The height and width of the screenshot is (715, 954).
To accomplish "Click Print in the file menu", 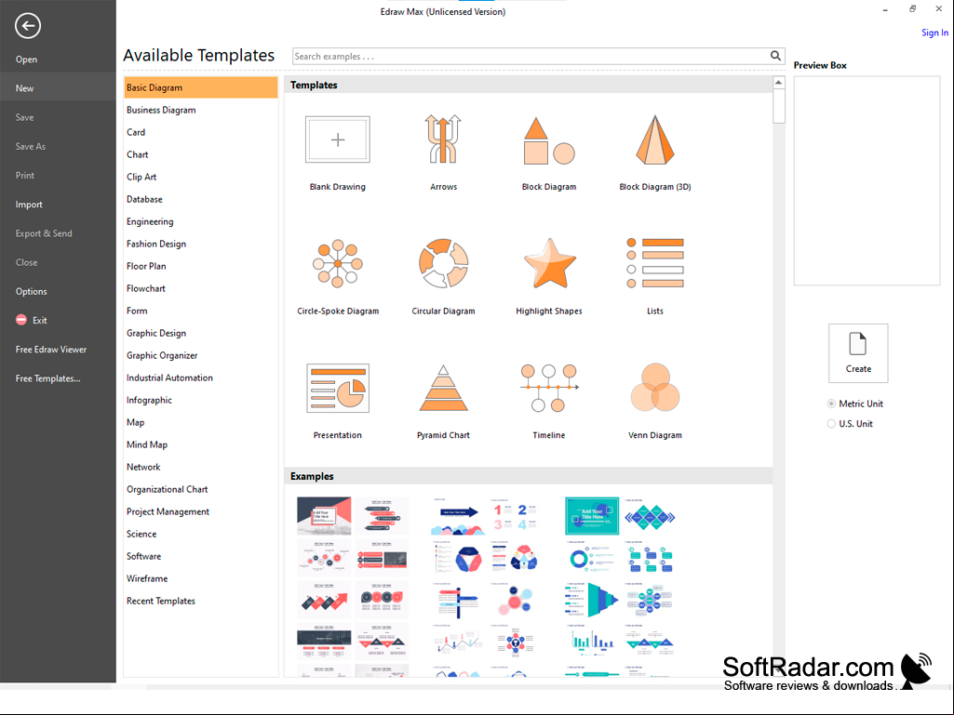I will 25,175.
